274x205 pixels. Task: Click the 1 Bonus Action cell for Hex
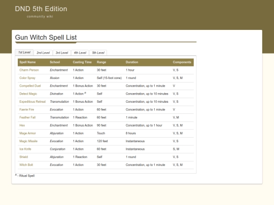(x=83, y=126)
